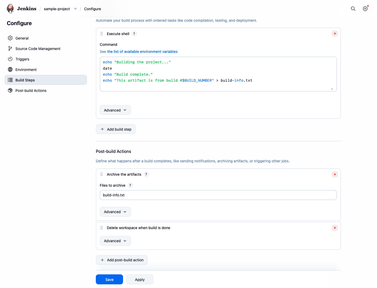This screenshot has height=288, width=377.
Task: Grab the Execute shell drag handle
Action: click(x=102, y=34)
